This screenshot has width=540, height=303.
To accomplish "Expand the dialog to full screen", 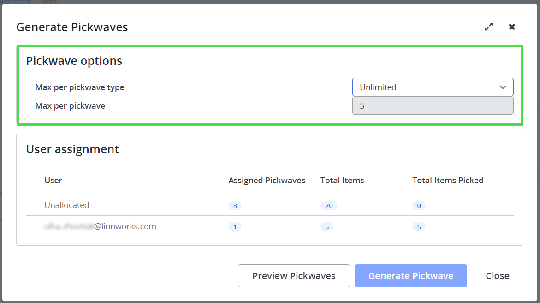I will click(x=489, y=27).
